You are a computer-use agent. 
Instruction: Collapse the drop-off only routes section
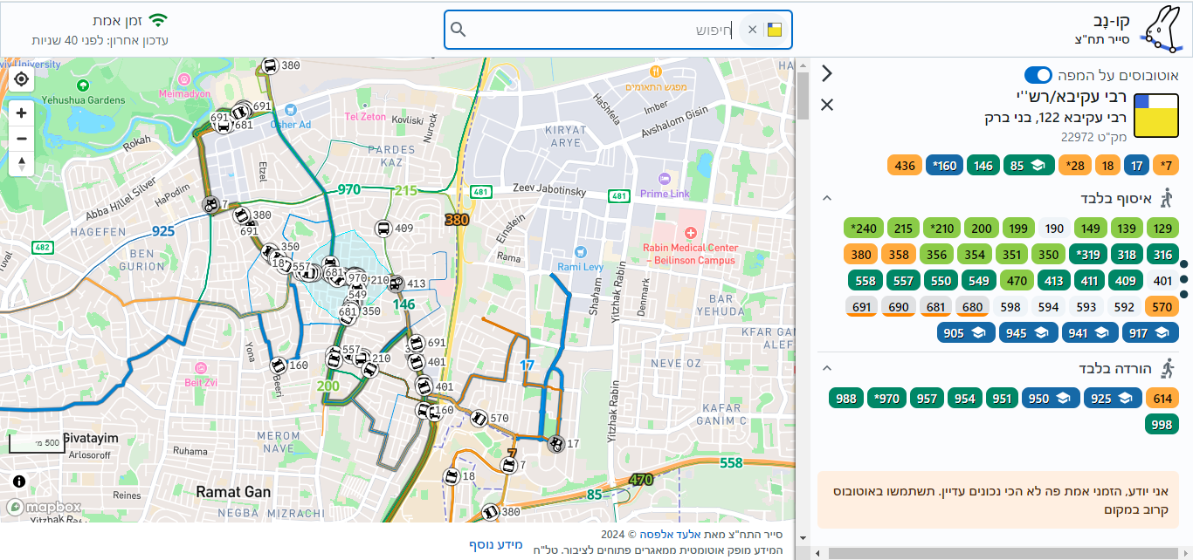[x=826, y=368]
